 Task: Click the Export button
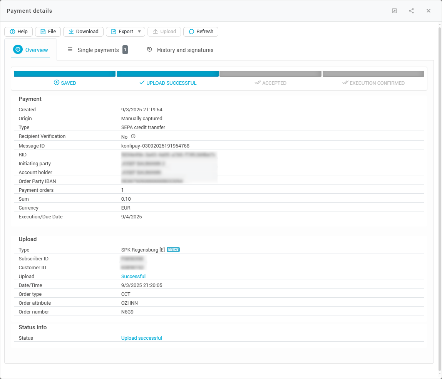click(x=122, y=32)
